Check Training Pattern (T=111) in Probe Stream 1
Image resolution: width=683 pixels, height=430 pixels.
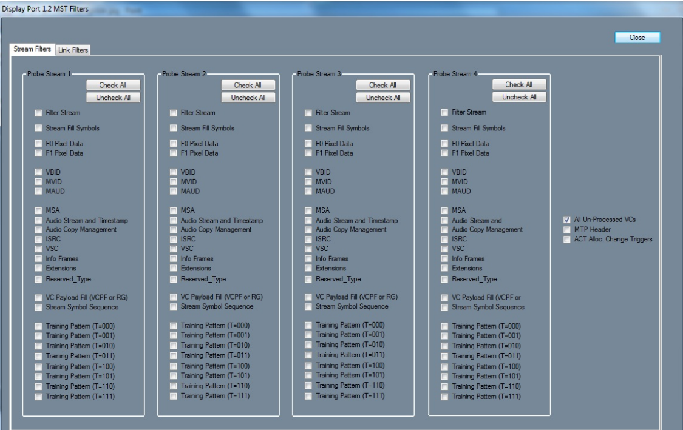point(38,397)
